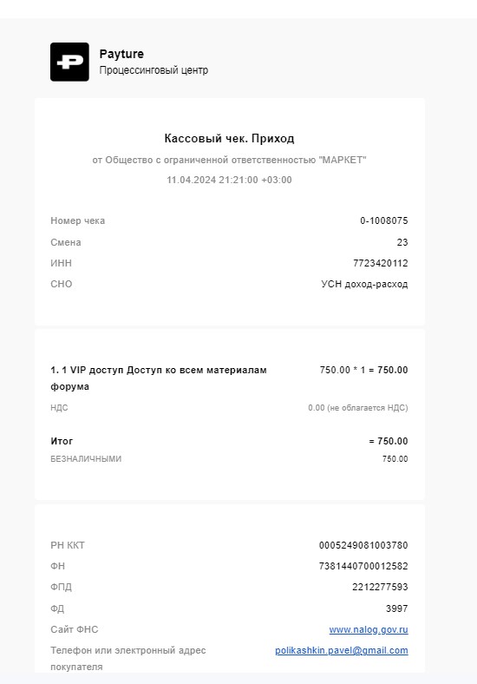This screenshot has height=684, width=477.
Task: Open the polikashkin.pavel@gmail.com email link
Action: click(x=342, y=650)
